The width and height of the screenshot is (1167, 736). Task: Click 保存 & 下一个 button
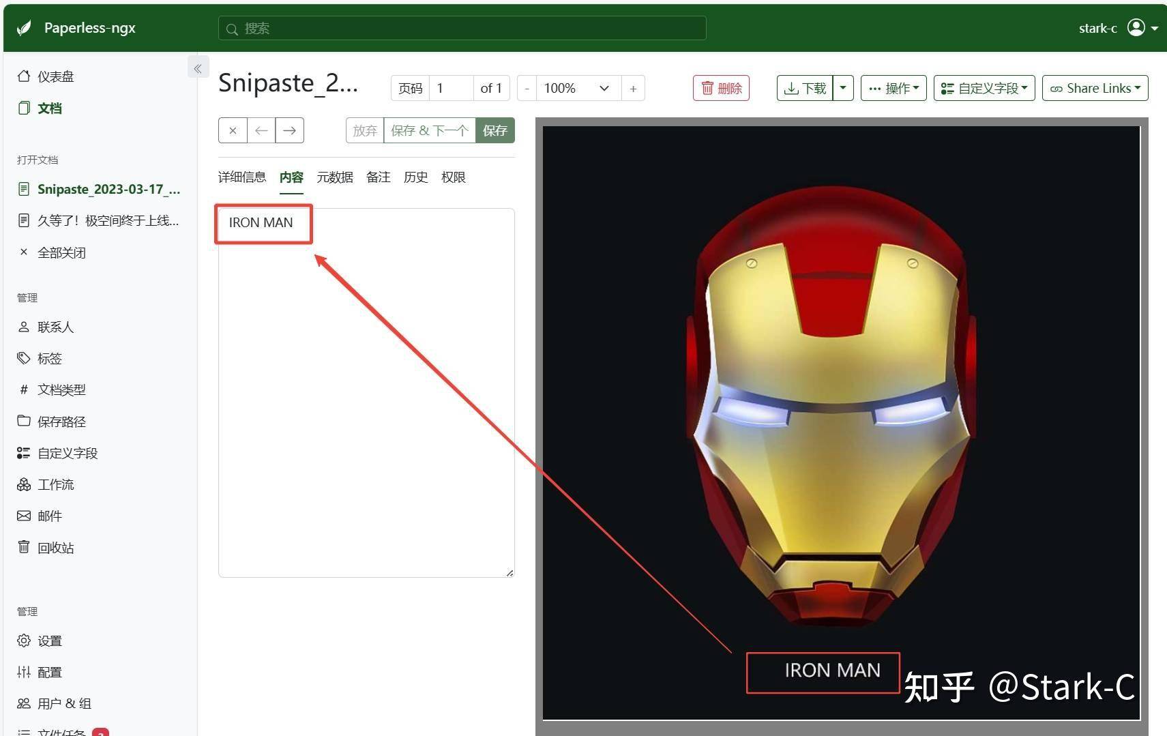(430, 130)
